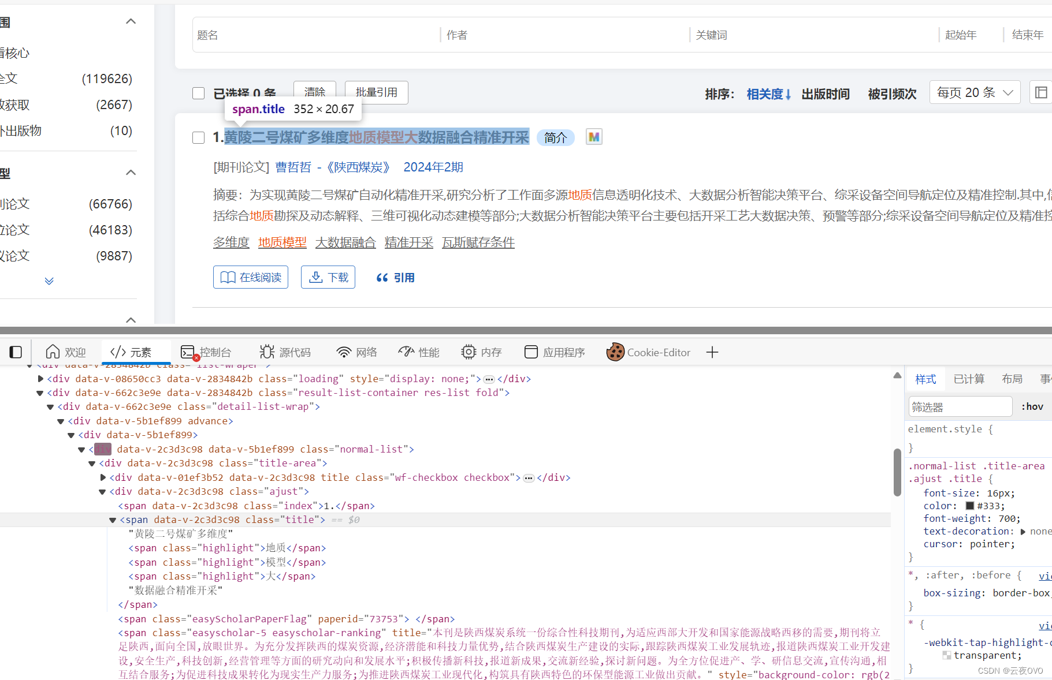Click keyword link 地质模型
This screenshot has height=680, width=1052.
click(282, 242)
